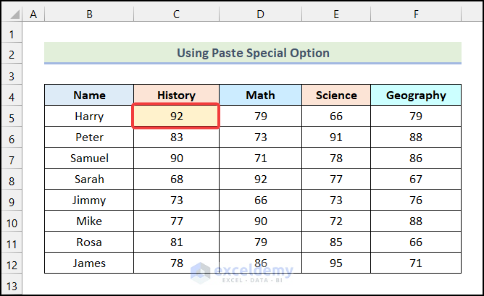The height and width of the screenshot is (296, 484).
Task: Select column C header
Action: pyautogui.click(x=176, y=14)
